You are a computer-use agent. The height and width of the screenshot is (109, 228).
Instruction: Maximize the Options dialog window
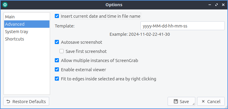click(x=217, y=5)
